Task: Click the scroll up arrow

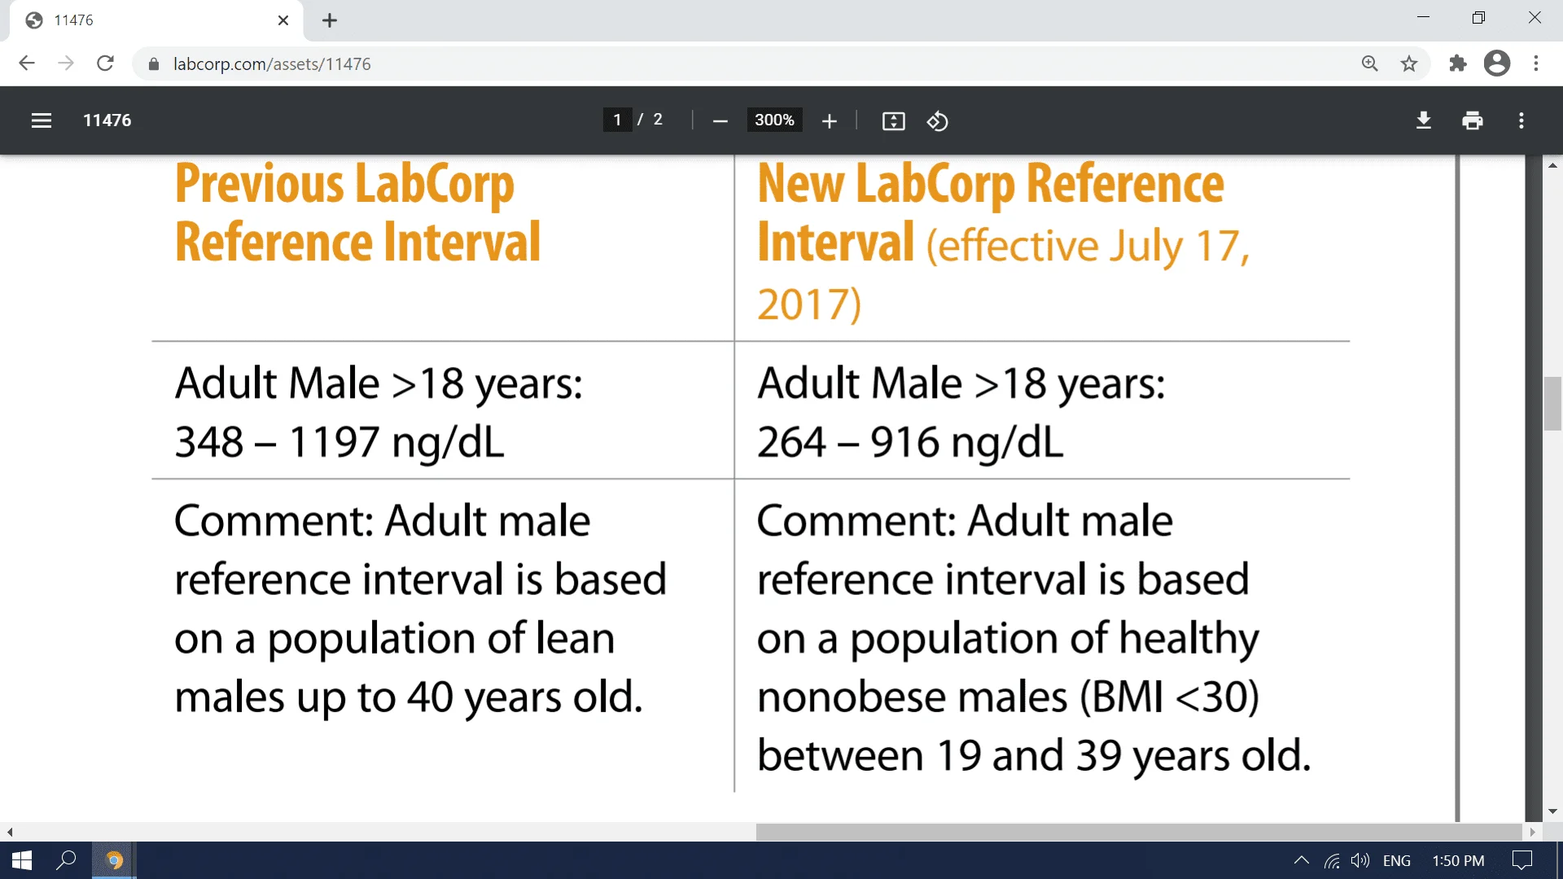Action: 1552,165
